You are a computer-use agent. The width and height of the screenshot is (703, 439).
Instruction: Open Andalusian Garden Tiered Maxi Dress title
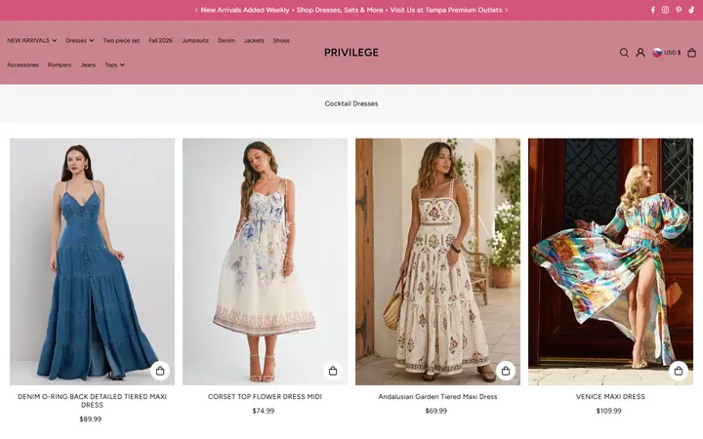click(x=437, y=396)
